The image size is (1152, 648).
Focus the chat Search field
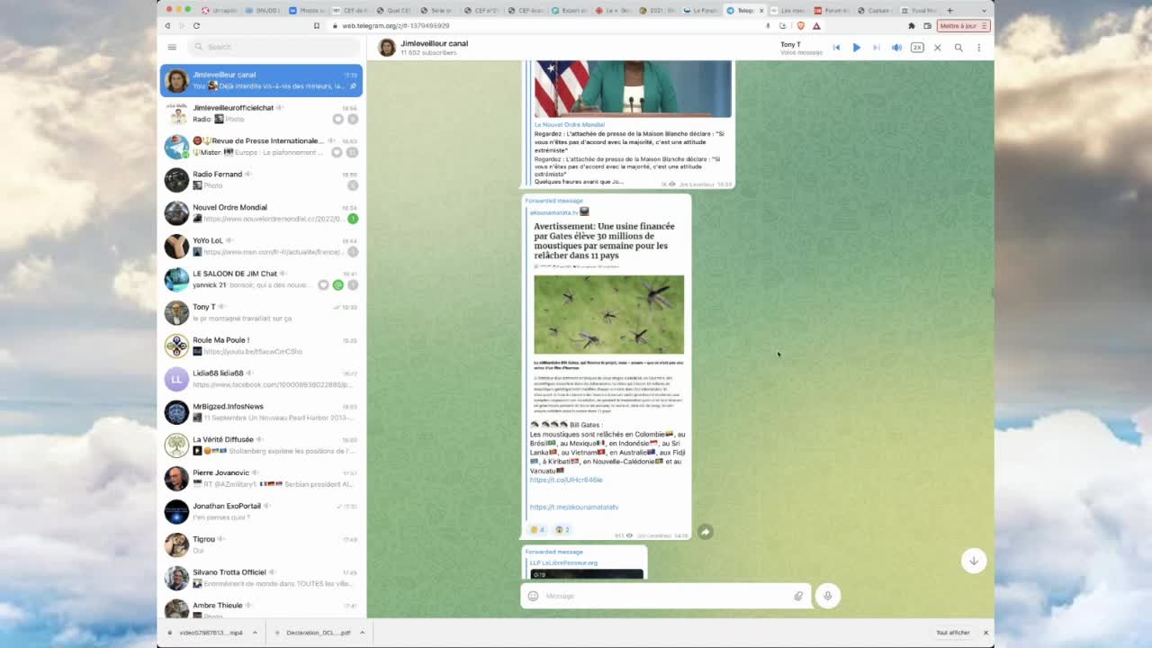(x=273, y=47)
